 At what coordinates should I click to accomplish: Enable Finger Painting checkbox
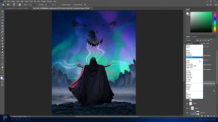[x=73, y=5]
